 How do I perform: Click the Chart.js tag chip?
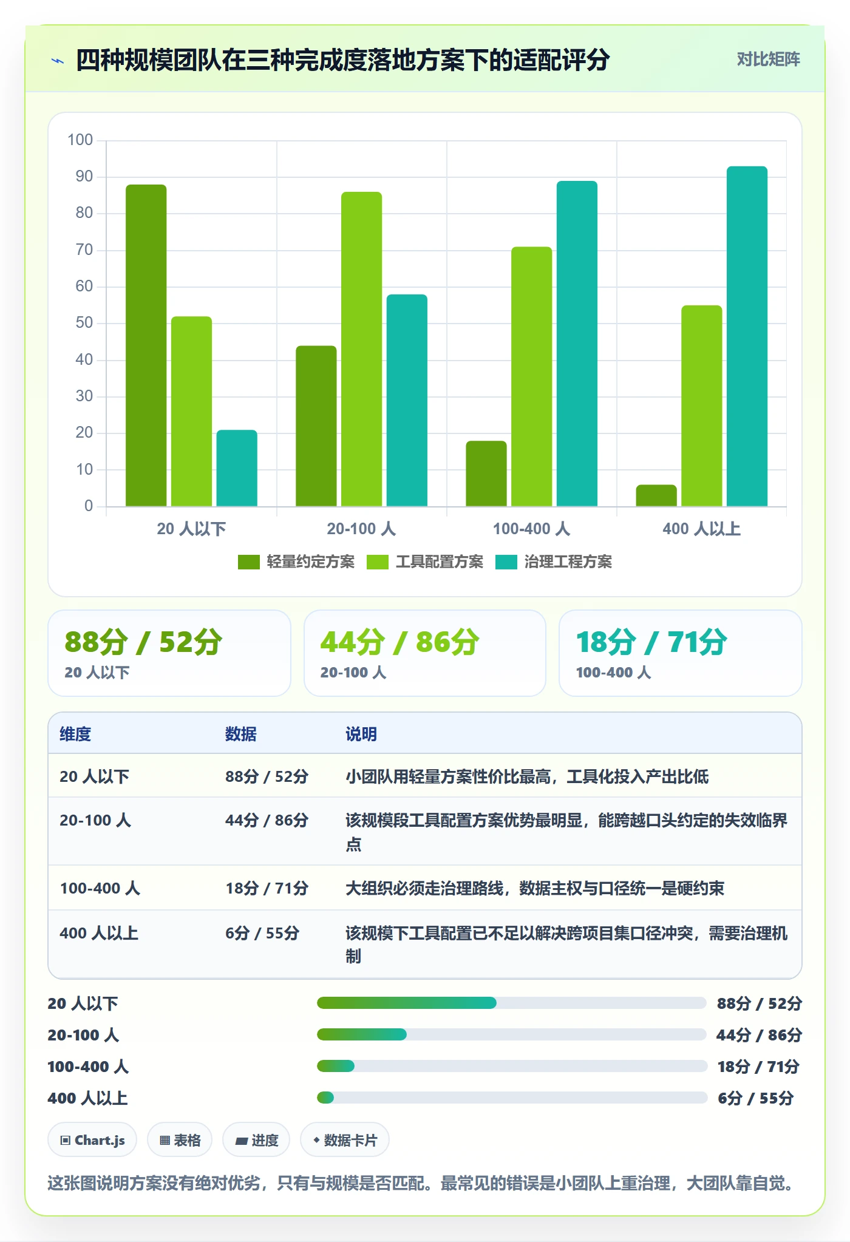(92, 1140)
